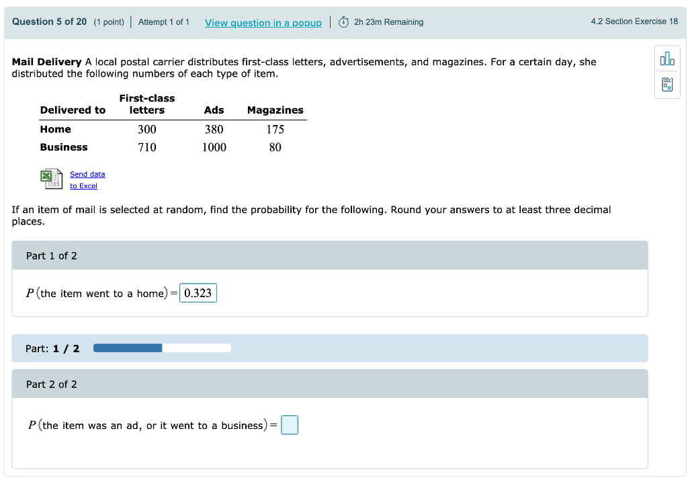Open the bar chart graphing tool icon
Viewport: 688px width, 482px height.
(x=667, y=58)
